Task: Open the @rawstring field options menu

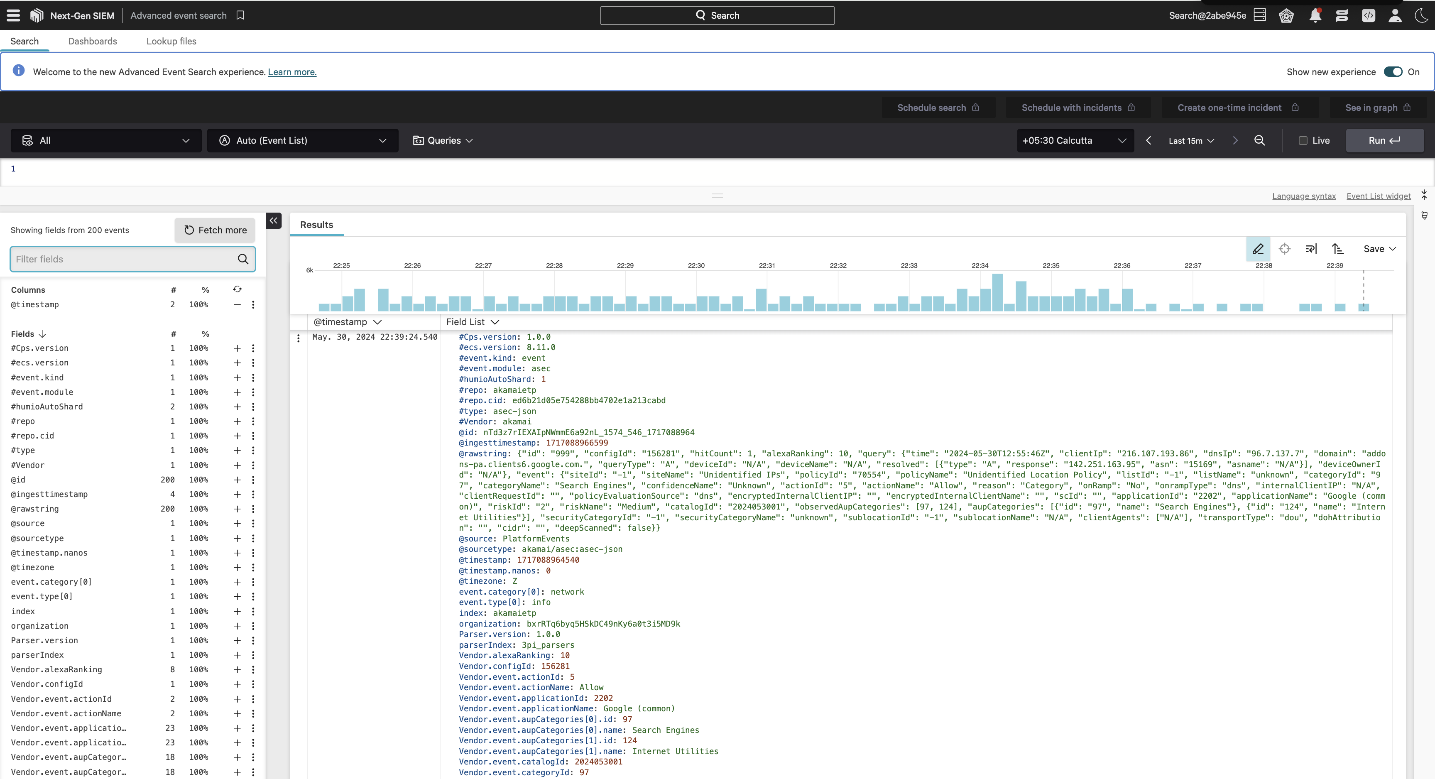Action: [253, 509]
